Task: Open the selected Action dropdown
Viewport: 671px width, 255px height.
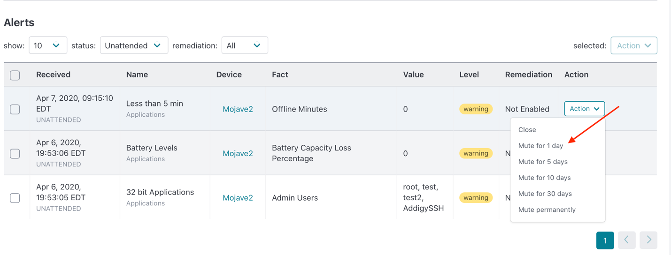Action: (633, 45)
